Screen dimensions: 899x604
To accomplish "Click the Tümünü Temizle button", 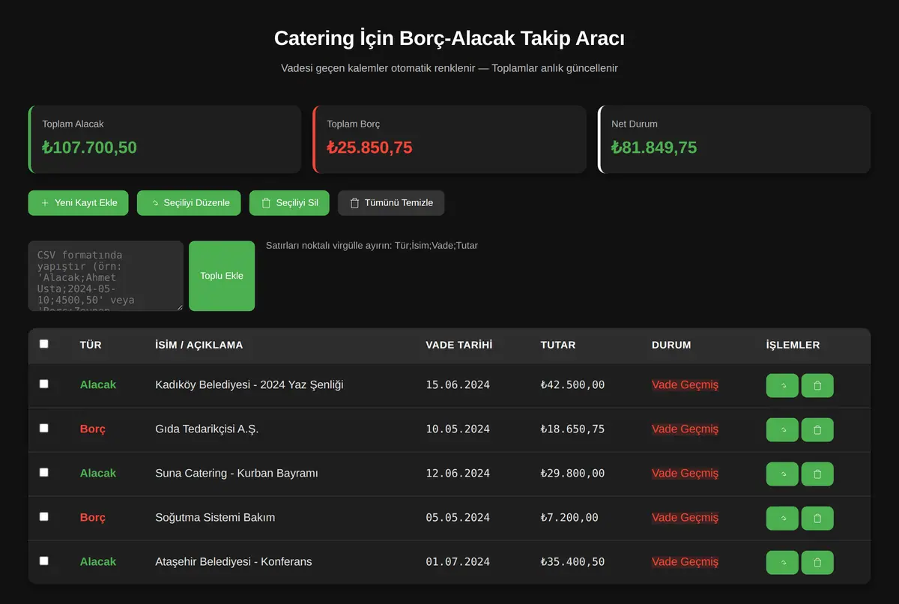I will pyautogui.click(x=391, y=203).
